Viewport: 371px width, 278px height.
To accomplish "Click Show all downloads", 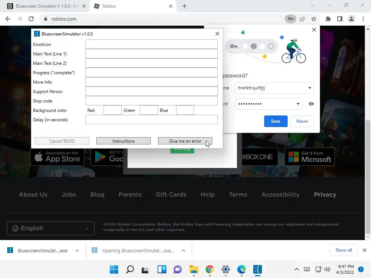I will (x=343, y=250).
